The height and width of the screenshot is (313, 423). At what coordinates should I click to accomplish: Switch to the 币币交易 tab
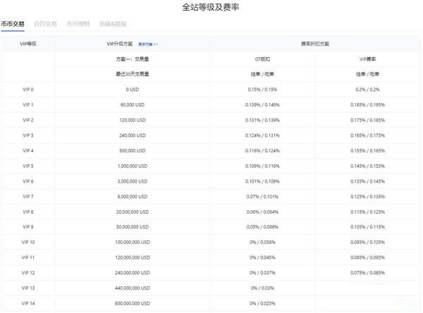pos(13,24)
